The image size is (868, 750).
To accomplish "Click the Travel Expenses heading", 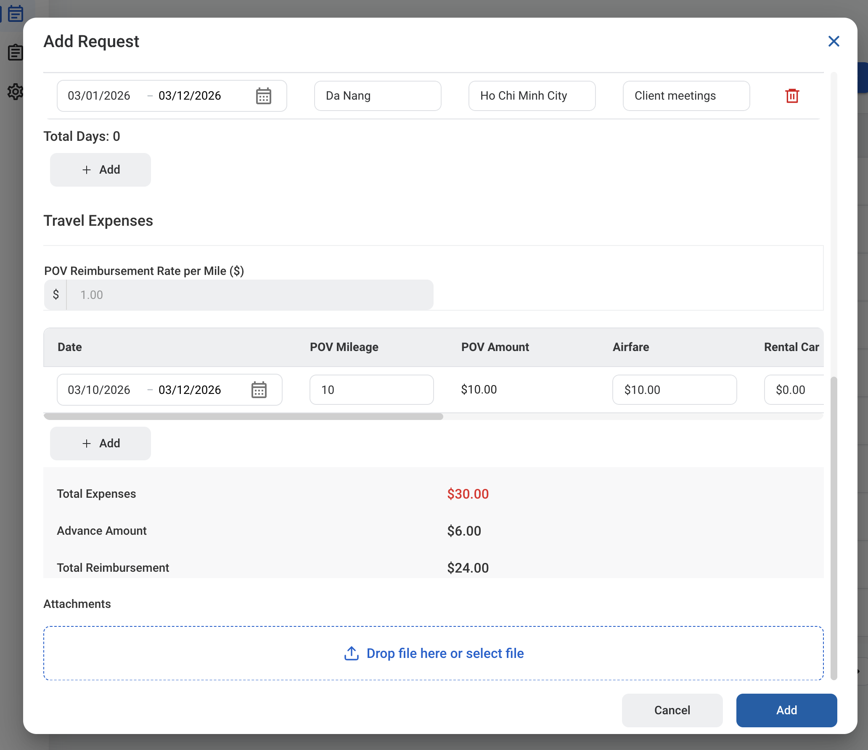I will click(98, 221).
